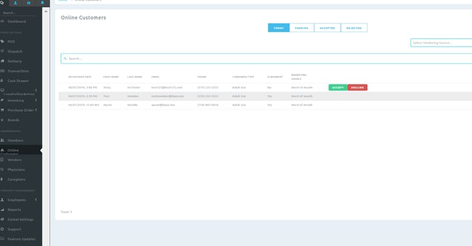472x246 pixels.
Task: Sort by Registered Date column header
Action: coord(80,77)
